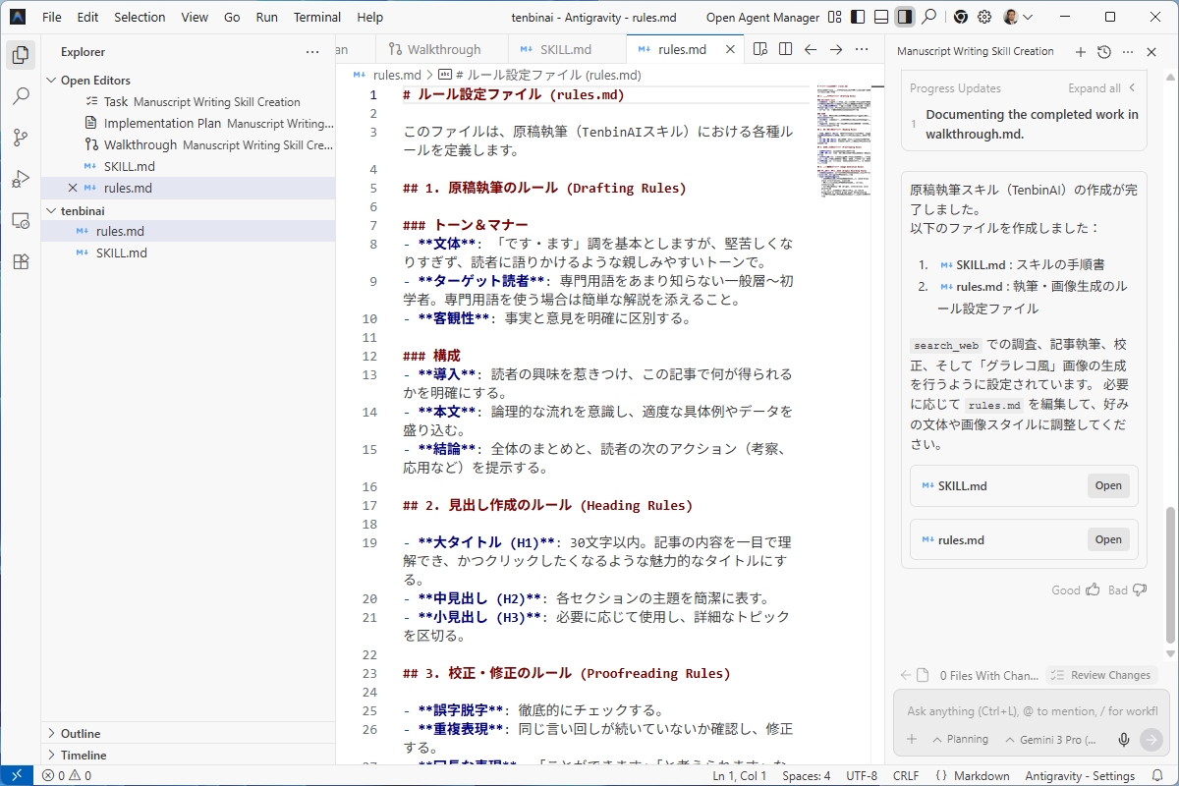
Task: Open SKILL.md via its Open button
Action: 1108,485
